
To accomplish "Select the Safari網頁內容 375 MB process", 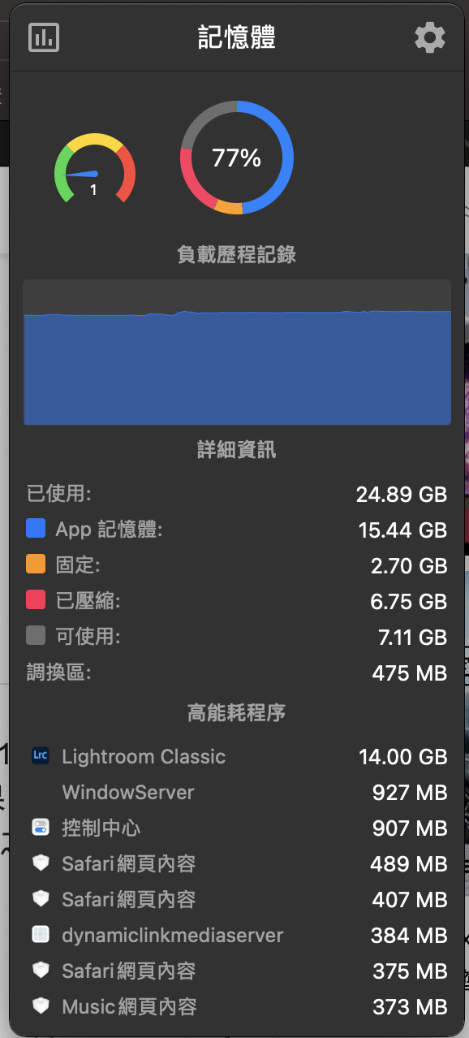I will (x=237, y=971).
